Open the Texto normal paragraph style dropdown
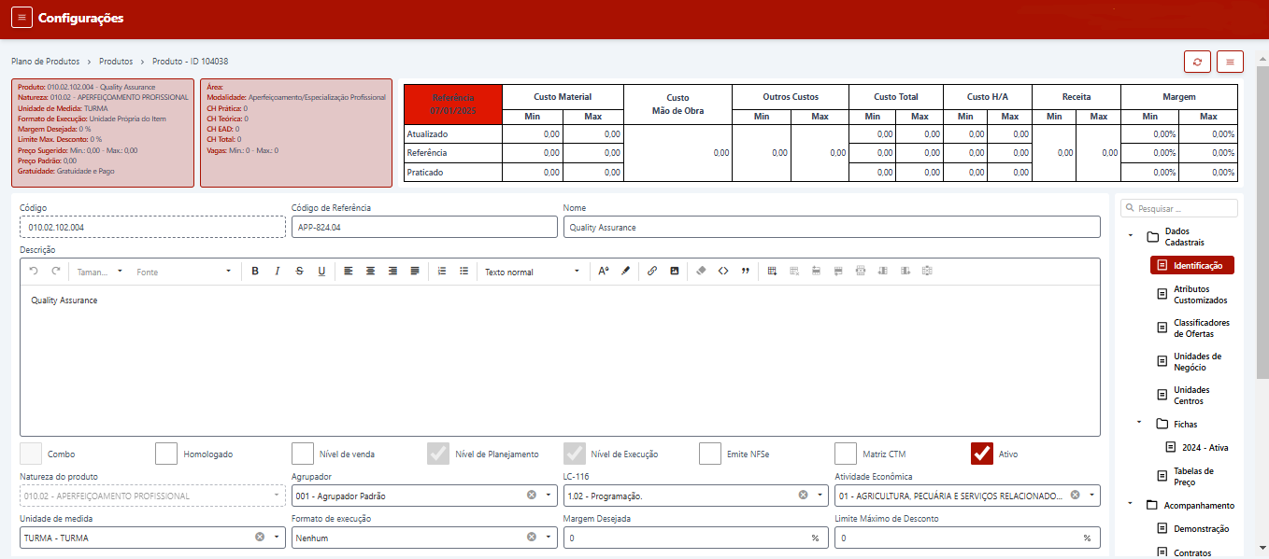This screenshot has width=1269, height=559. (531, 272)
